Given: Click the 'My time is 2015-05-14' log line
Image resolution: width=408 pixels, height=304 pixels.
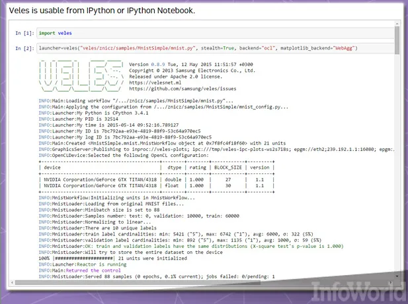Looking at the screenshot, I should [x=108, y=125].
